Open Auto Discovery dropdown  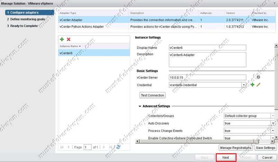click(x=273, y=123)
